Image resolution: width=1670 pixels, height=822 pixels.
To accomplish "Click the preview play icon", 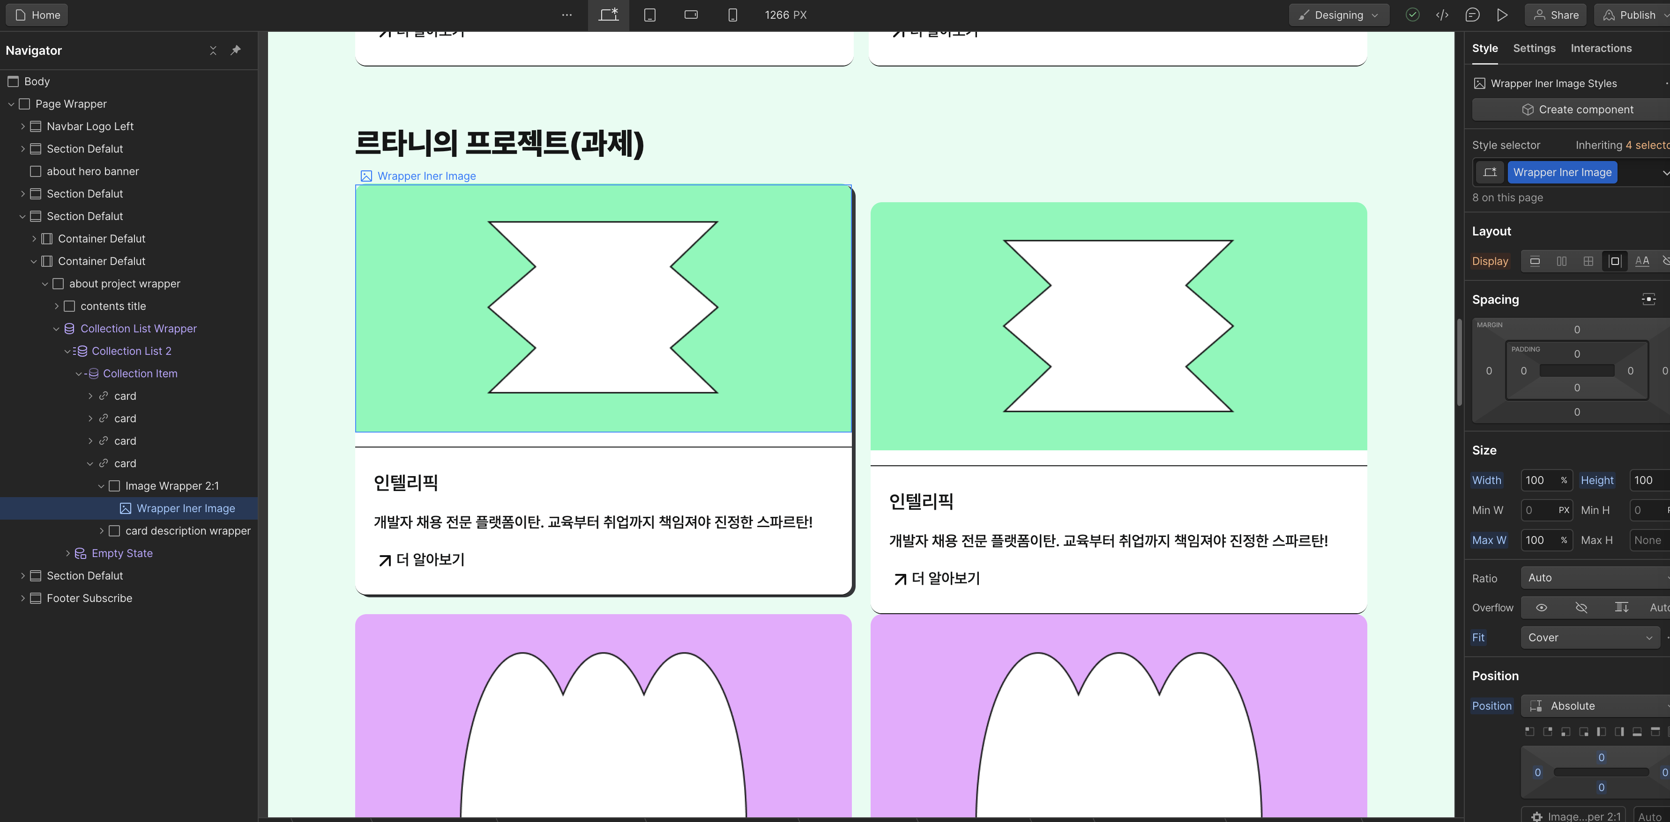I will pyautogui.click(x=1502, y=15).
